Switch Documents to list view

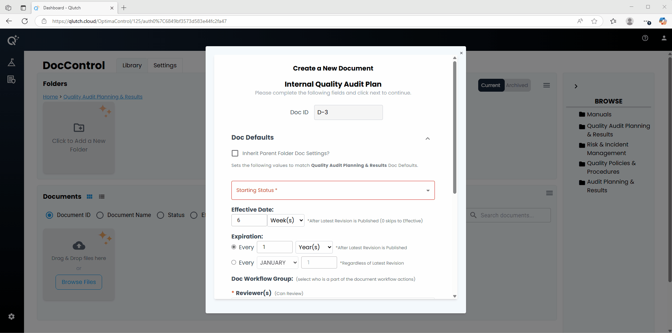click(102, 197)
